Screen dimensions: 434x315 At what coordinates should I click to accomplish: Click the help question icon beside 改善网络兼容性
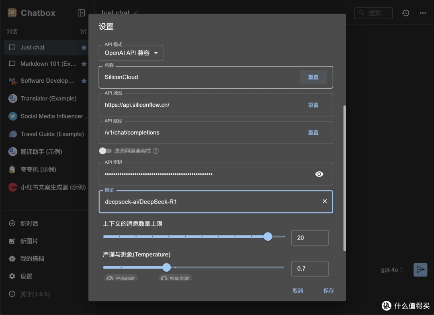coord(156,151)
